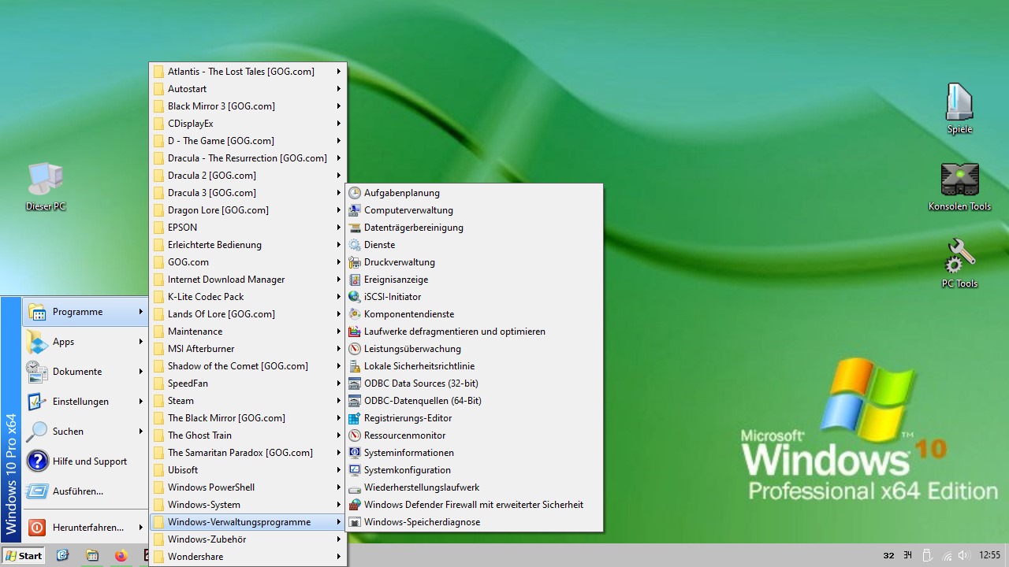Expand the Dokumente submenu arrow
1009x567 pixels.
click(141, 372)
